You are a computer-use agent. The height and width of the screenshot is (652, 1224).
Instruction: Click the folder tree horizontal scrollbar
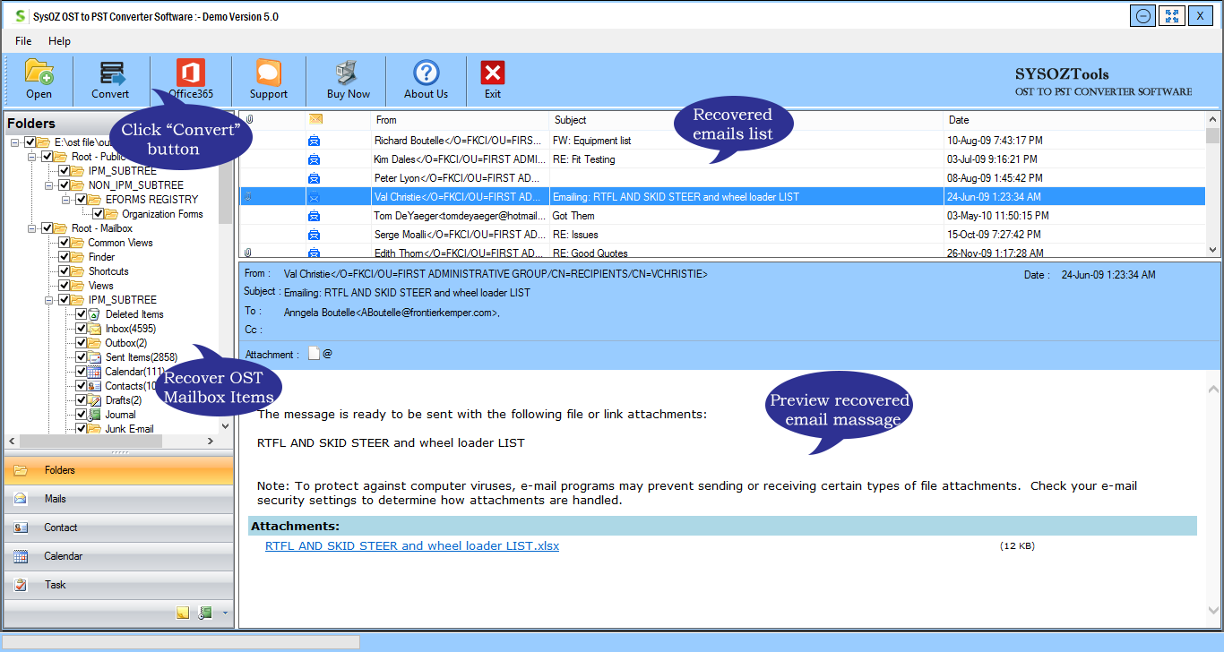tap(116, 442)
